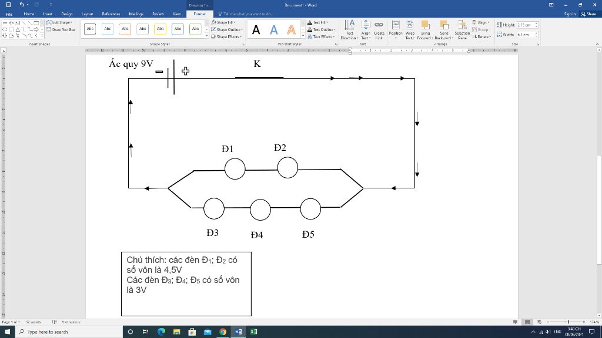Open the Design tab

[x=67, y=14]
